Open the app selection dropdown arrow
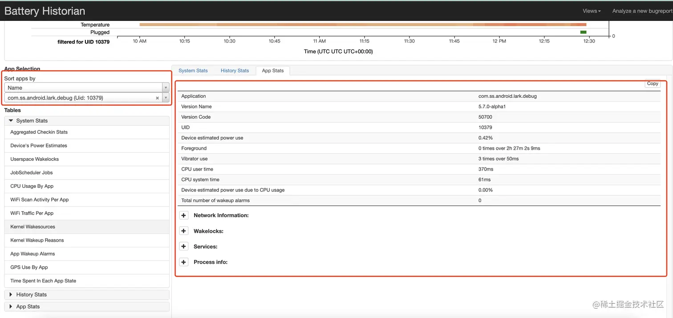Screen dimensions: 673x318 166,98
